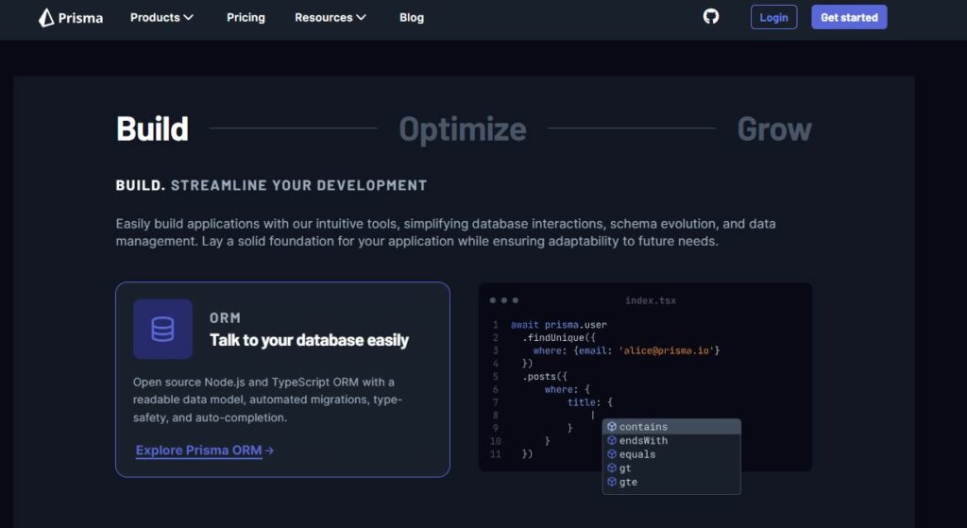The image size is (967, 528).
Task: Select the gt autocomplete suggestion
Action: click(x=671, y=468)
